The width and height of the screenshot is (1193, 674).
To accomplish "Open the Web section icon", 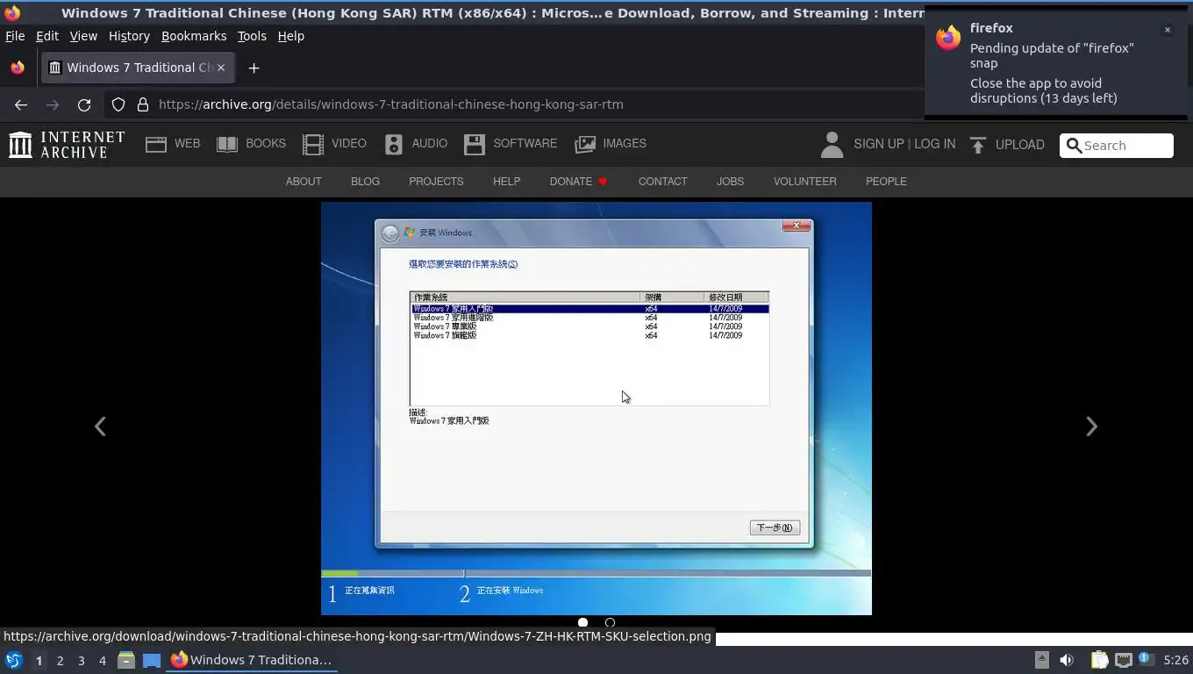I will point(156,145).
